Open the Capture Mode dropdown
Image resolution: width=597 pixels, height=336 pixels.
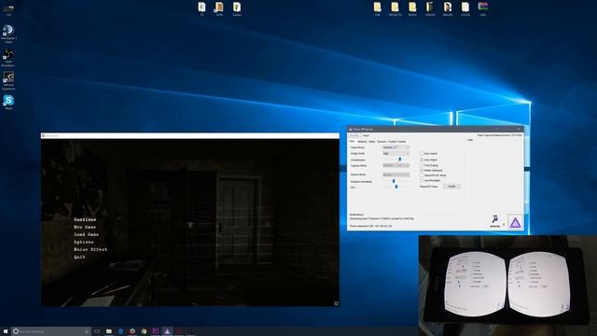pos(396,165)
